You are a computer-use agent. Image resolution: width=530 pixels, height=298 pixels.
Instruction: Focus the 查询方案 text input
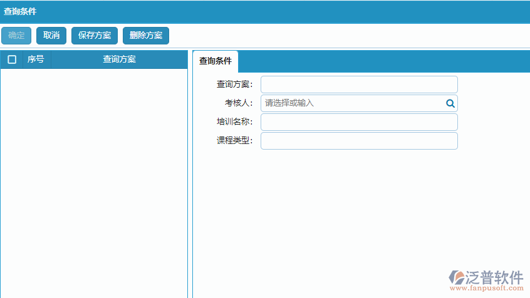358,85
